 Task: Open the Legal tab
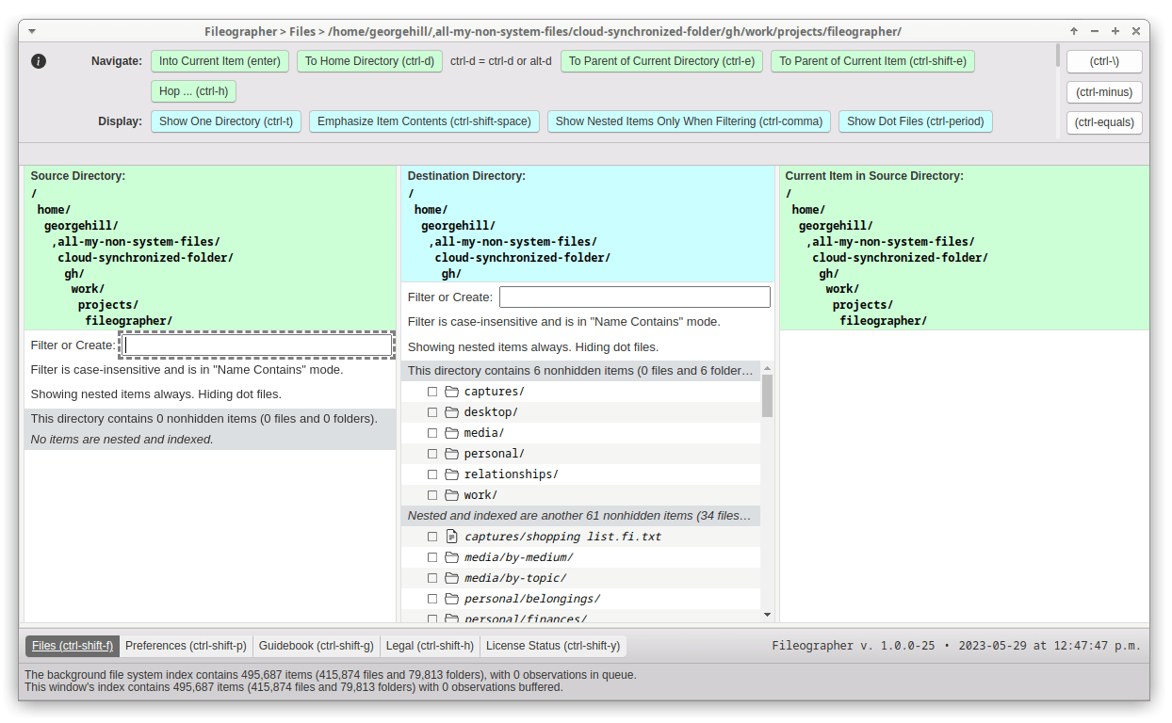coord(430,646)
